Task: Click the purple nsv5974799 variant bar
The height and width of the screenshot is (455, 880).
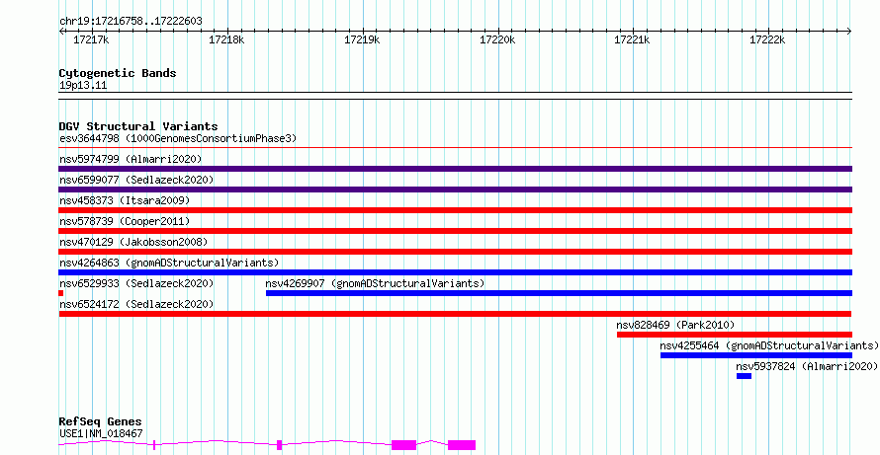Action: coord(455,169)
